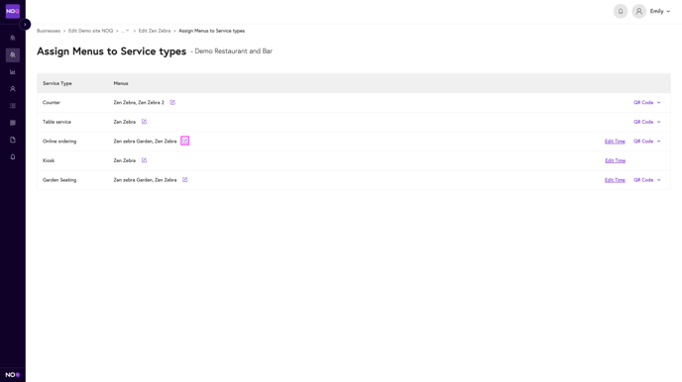Navigate to Edit Zen Zebra breadcrumb
The height and width of the screenshot is (382, 682).
click(155, 31)
